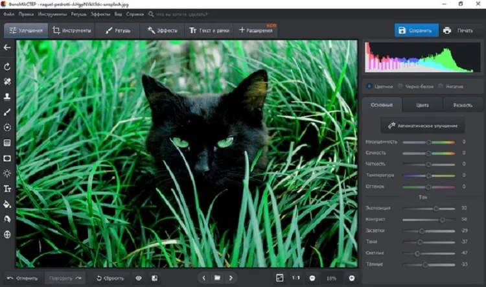
Task: Switch to the Эффекты toolbar tab
Action: [163, 30]
